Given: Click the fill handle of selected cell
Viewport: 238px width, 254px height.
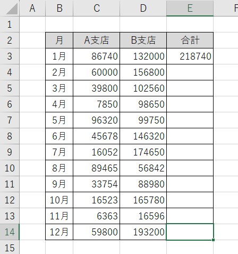Looking at the screenshot, I should tap(213, 240).
